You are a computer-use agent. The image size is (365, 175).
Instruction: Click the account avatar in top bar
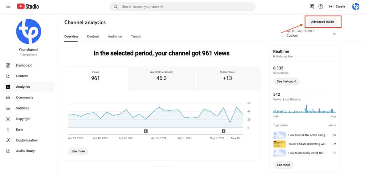(x=355, y=6)
